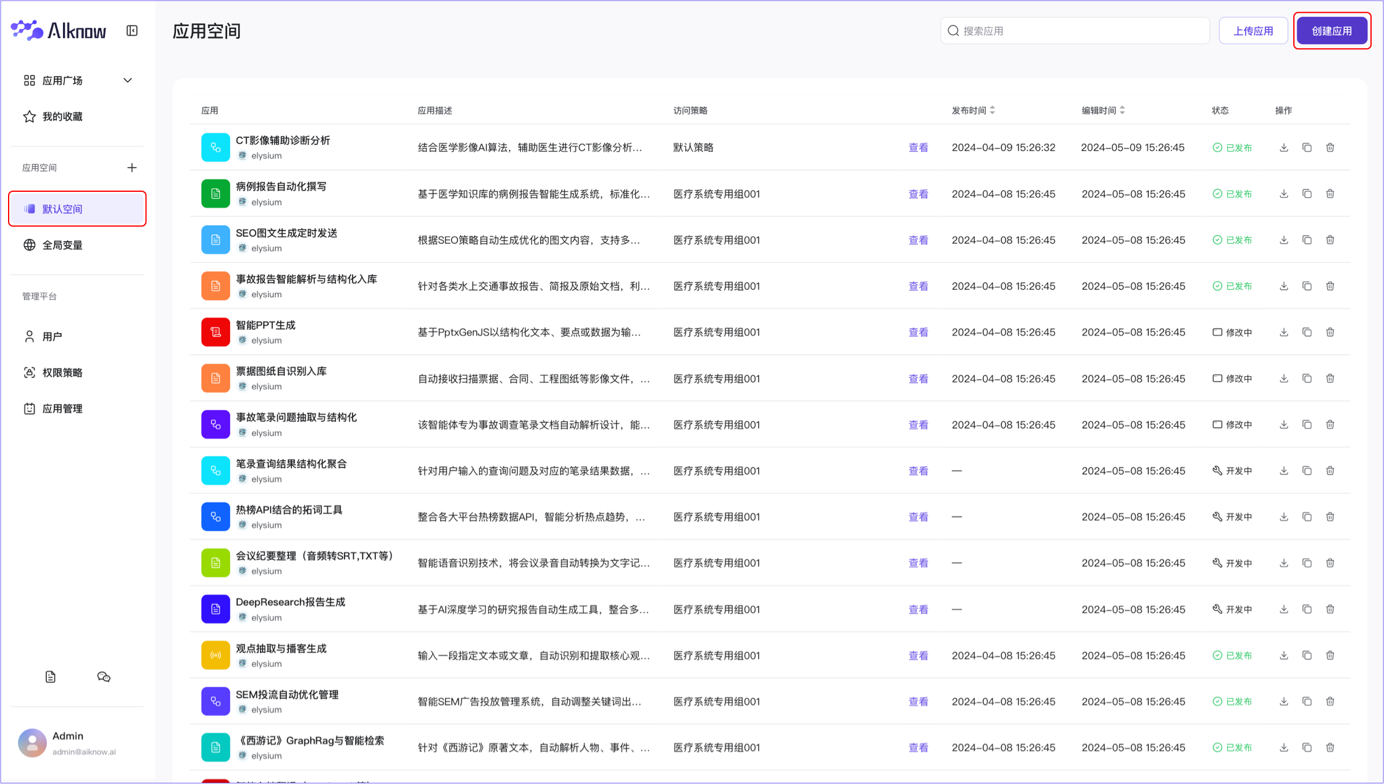Click the 观点抽取与播客生成 app icon
This screenshot has height=784, width=1384.
coord(215,655)
